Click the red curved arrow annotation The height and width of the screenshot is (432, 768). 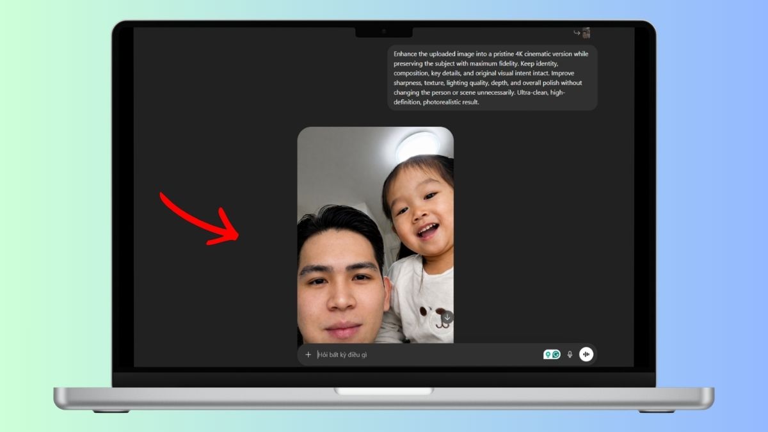point(198,220)
